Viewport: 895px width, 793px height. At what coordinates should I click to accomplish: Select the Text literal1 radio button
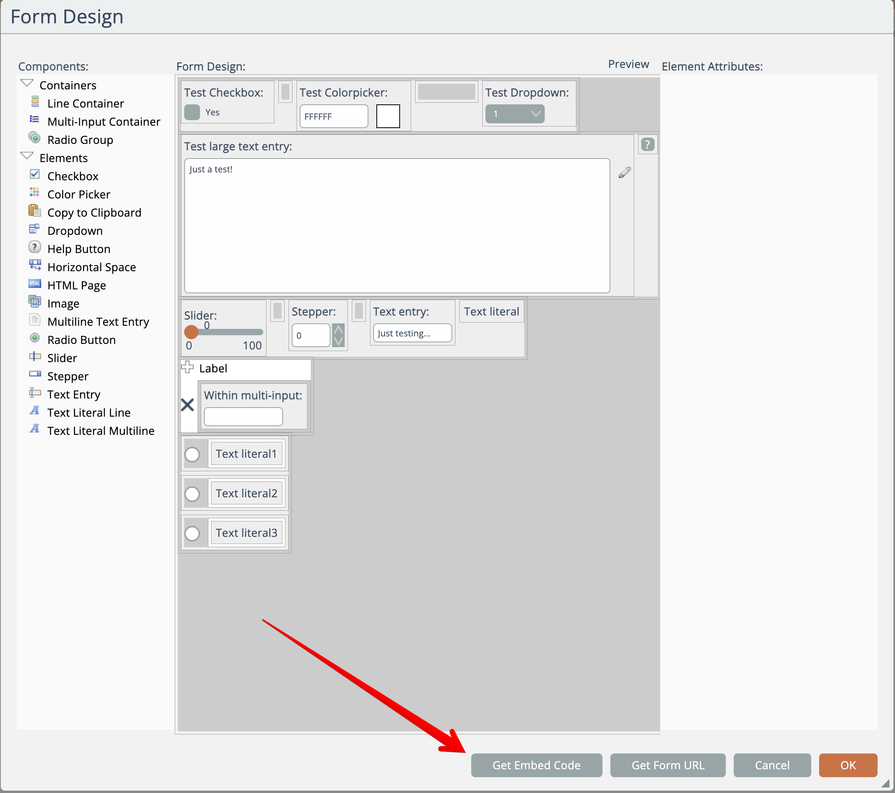(x=192, y=455)
